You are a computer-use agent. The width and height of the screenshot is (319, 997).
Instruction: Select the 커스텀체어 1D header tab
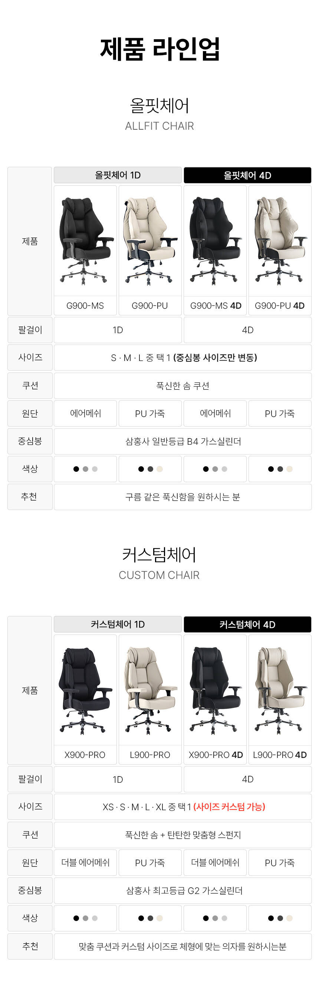[x=118, y=624]
